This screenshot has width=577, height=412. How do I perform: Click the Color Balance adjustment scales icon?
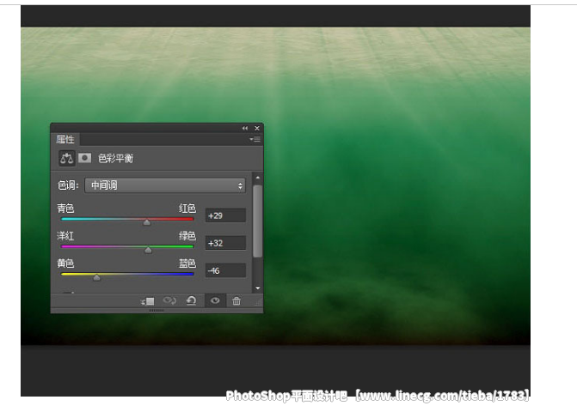point(66,158)
